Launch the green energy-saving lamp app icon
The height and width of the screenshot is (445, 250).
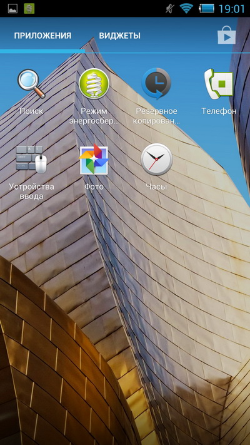click(94, 84)
